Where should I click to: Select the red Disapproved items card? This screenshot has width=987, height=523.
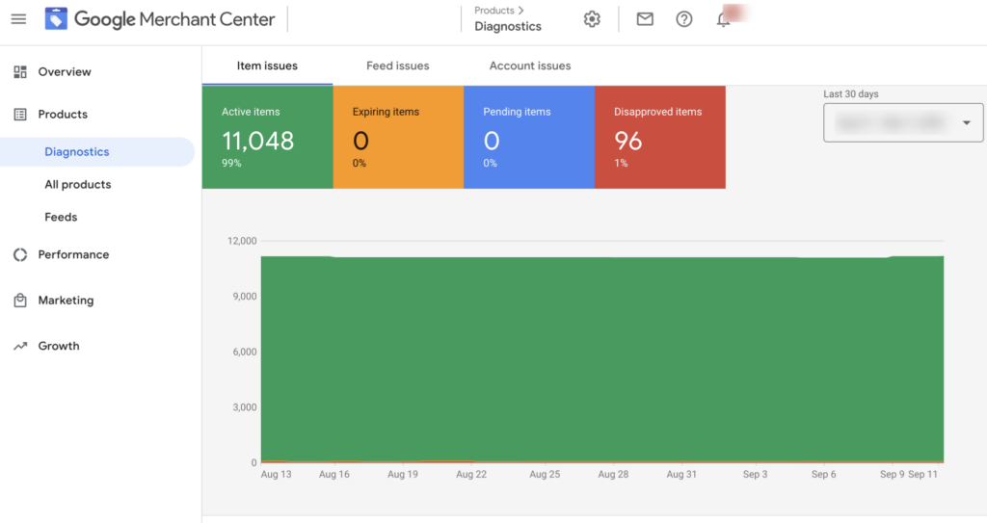point(659,137)
